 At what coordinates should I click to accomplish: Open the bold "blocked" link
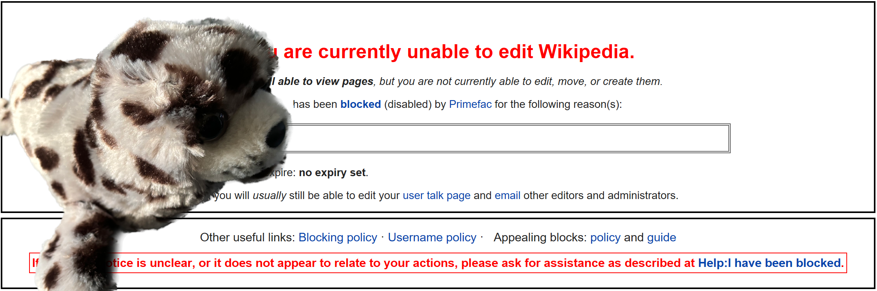(361, 104)
